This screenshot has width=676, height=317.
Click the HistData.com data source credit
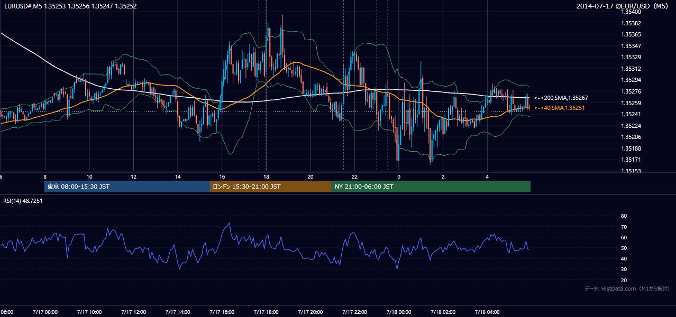coord(627,288)
